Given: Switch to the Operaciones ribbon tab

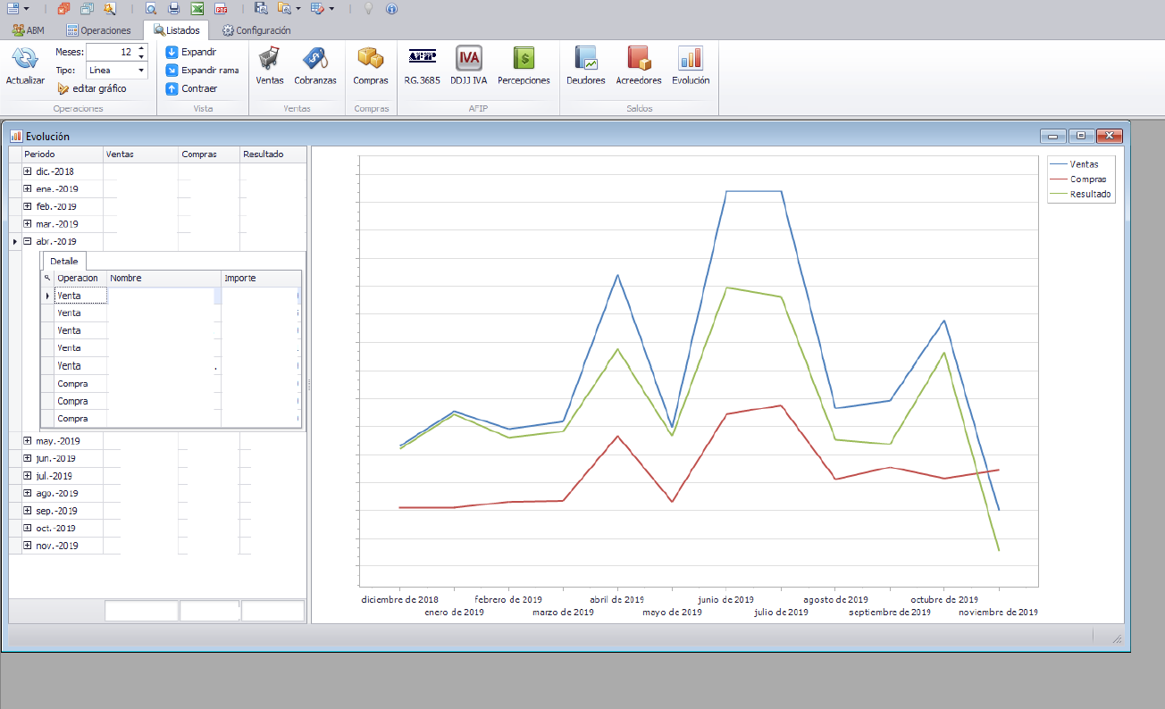Looking at the screenshot, I should pos(98,30).
